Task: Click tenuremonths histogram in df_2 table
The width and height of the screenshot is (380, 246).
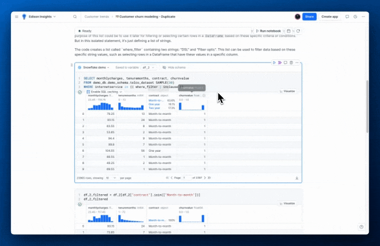Action: point(131,106)
